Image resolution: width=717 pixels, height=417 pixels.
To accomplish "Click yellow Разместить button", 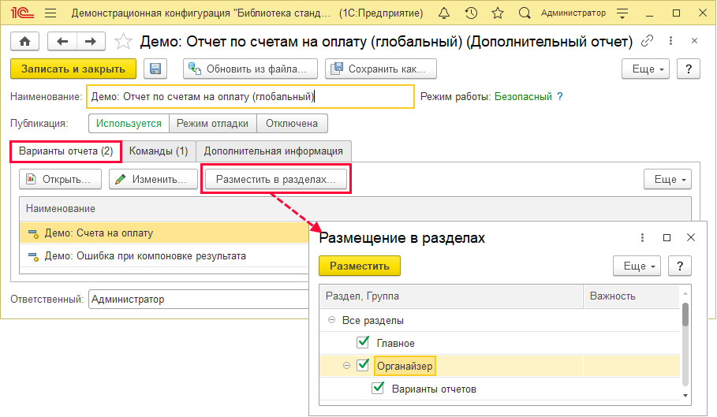I will [360, 266].
